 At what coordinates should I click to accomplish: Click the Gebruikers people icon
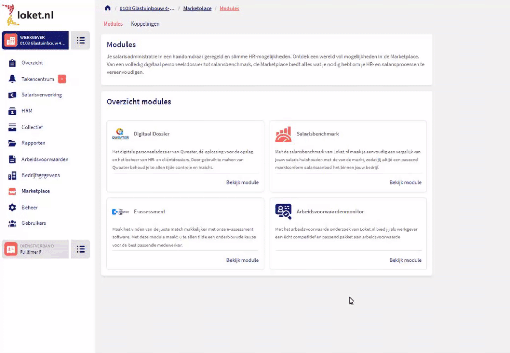coord(12,223)
